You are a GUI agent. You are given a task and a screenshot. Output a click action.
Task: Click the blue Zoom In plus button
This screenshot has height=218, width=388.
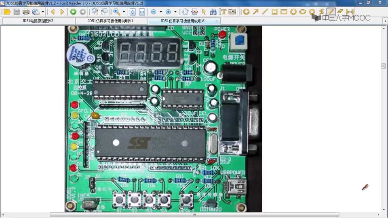point(168,12)
